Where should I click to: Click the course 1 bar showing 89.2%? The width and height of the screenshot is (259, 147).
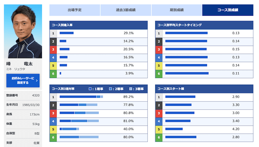pos(81,97)
